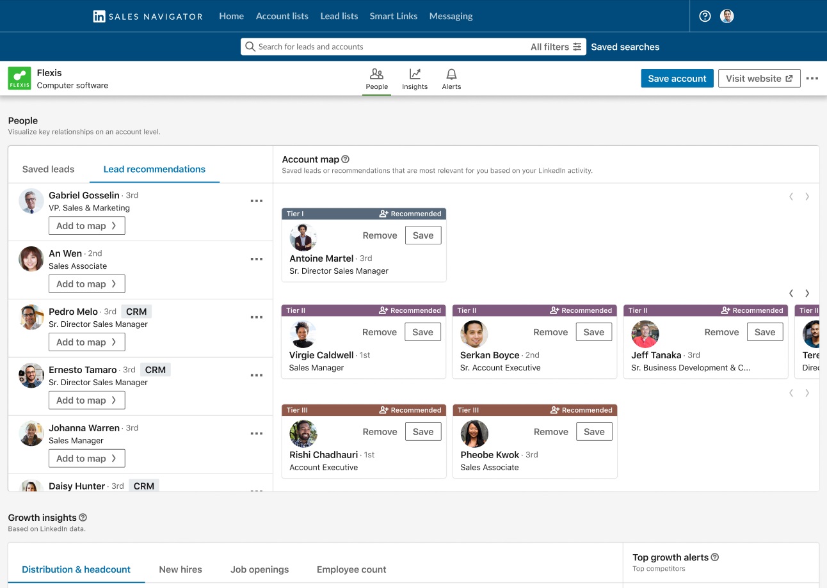Open the help question mark icon in header
The width and height of the screenshot is (827, 588).
(x=705, y=17)
